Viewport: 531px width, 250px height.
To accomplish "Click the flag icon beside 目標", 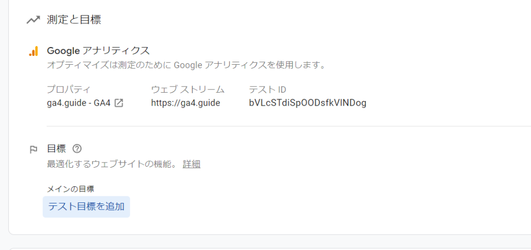I will pos(33,149).
